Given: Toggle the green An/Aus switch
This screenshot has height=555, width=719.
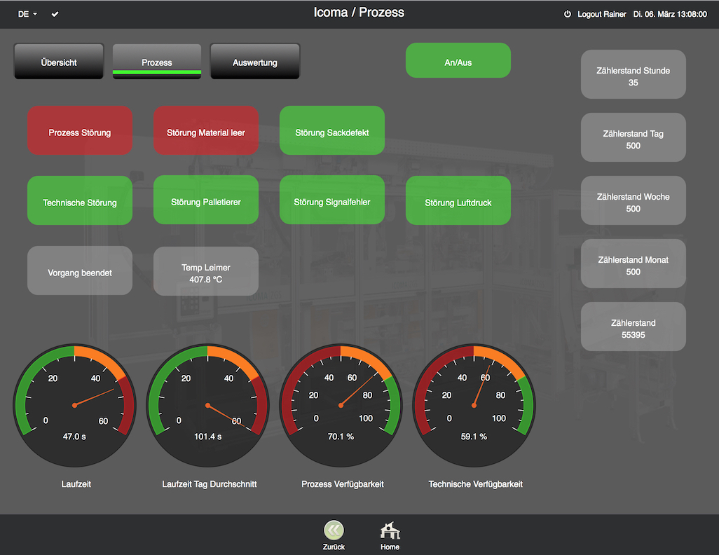Looking at the screenshot, I should tap(458, 60).
